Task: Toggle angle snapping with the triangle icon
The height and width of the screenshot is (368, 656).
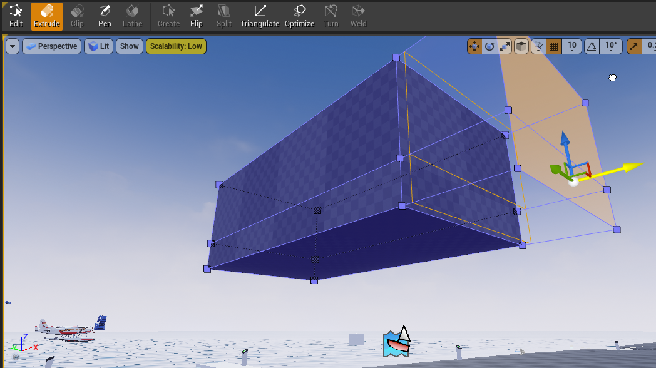Action: click(591, 46)
